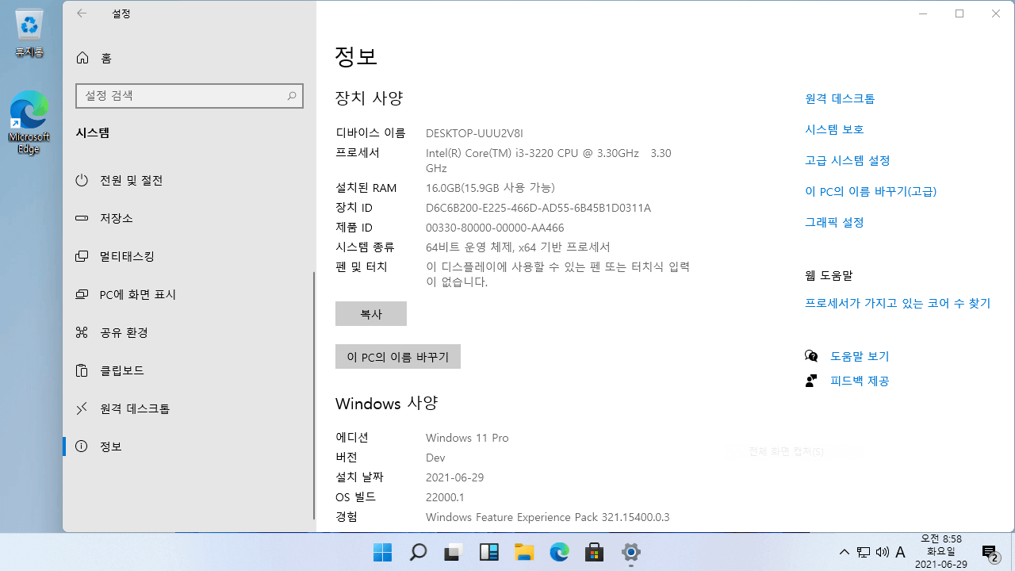Click the 복사 button
The width and height of the screenshot is (1015, 571).
tap(371, 313)
